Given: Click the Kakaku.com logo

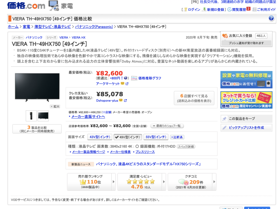Looking at the screenshot, I should tap(26, 5).
